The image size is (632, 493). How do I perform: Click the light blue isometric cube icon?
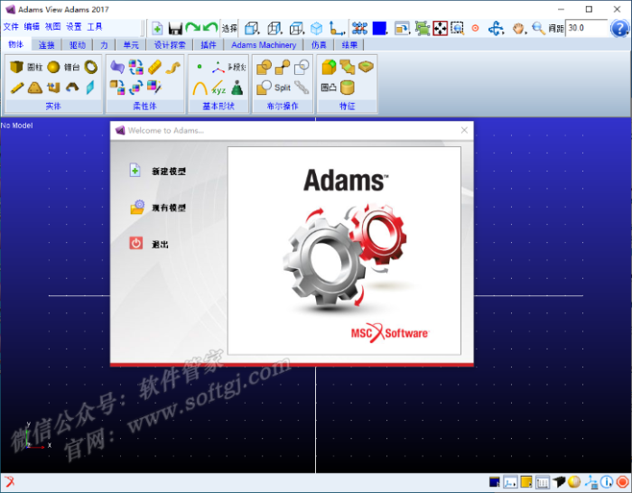[x=316, y=28]
